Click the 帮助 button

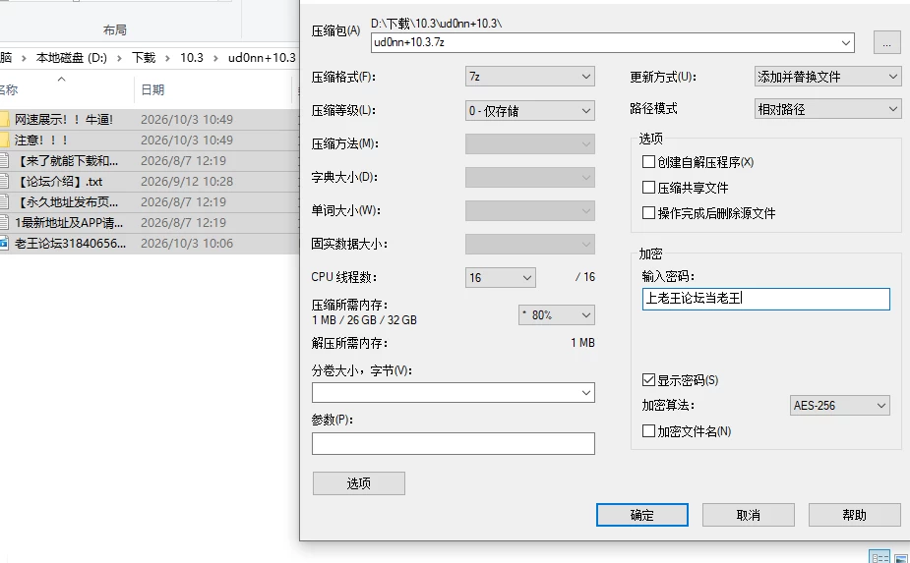[854, 515]
